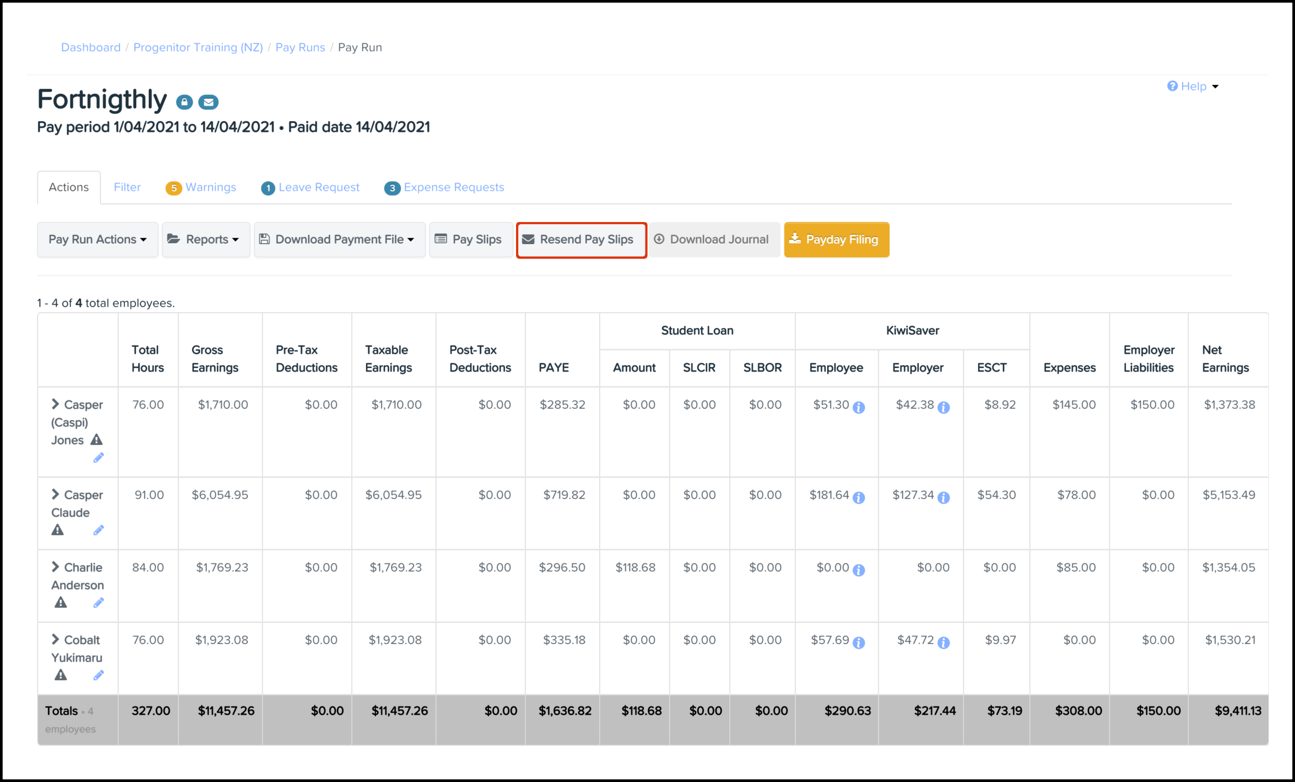Click edit pencil for Casper (Caspi) Jones
The image size is (1295, 782).
click(x=98, y=458)
